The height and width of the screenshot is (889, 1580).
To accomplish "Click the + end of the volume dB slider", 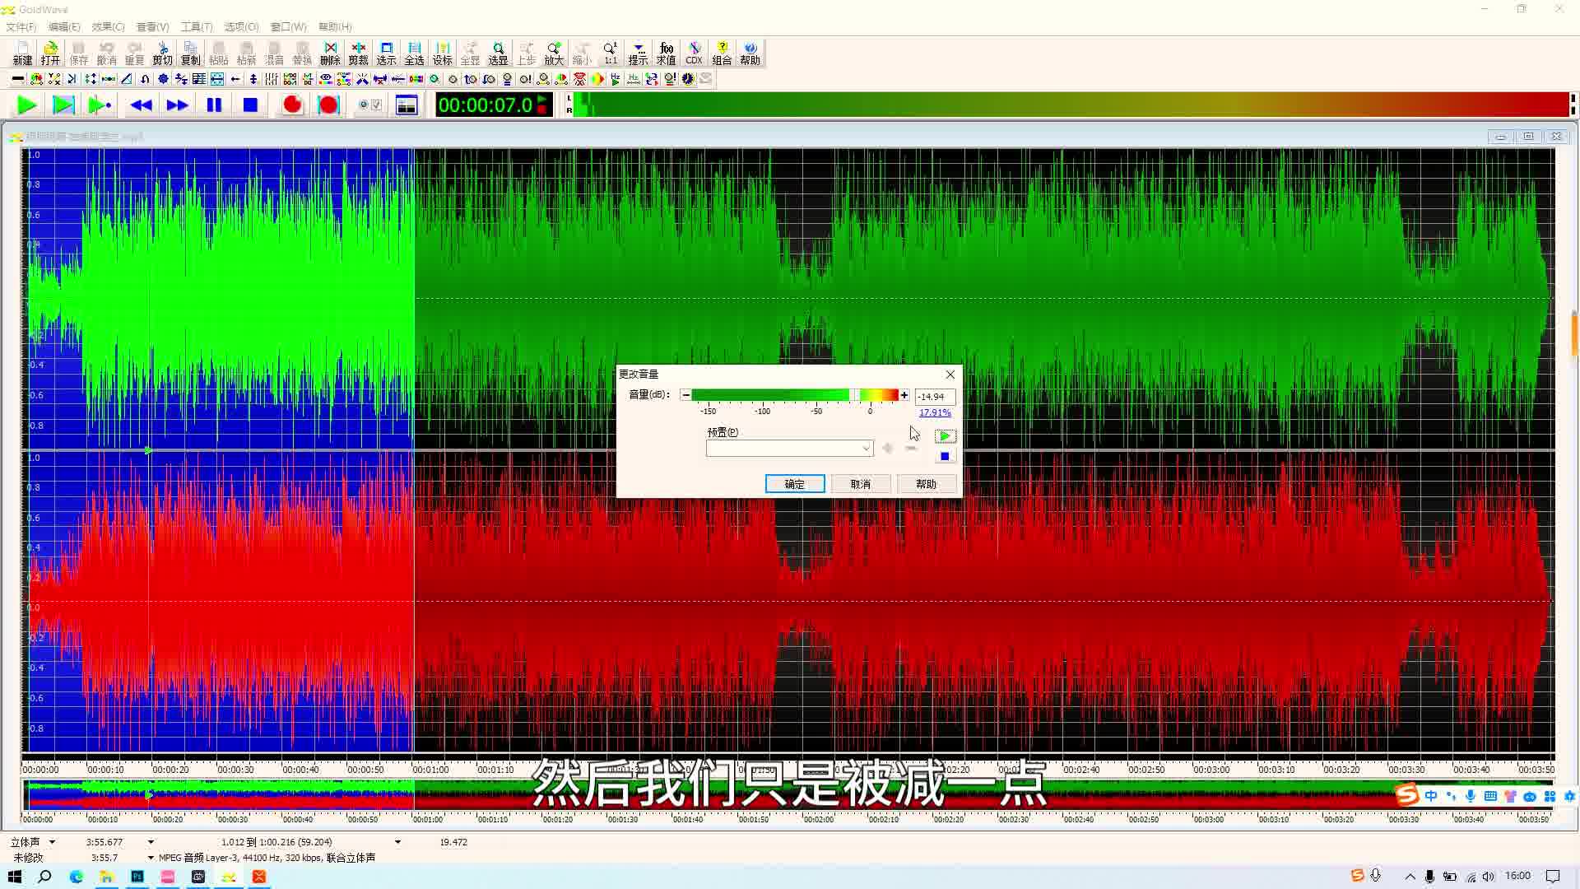I will 904,395.
